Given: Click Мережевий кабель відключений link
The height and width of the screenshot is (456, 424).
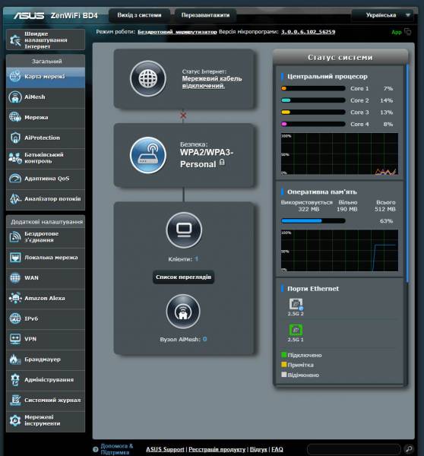Looking at the screenshot, I should 212,82.
